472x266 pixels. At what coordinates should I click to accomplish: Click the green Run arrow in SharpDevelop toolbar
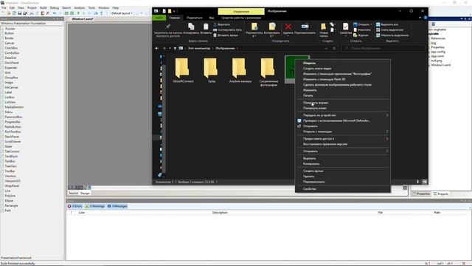[79, 13]
